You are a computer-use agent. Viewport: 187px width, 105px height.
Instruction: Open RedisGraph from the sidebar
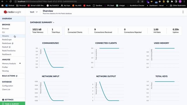point(7,40)
